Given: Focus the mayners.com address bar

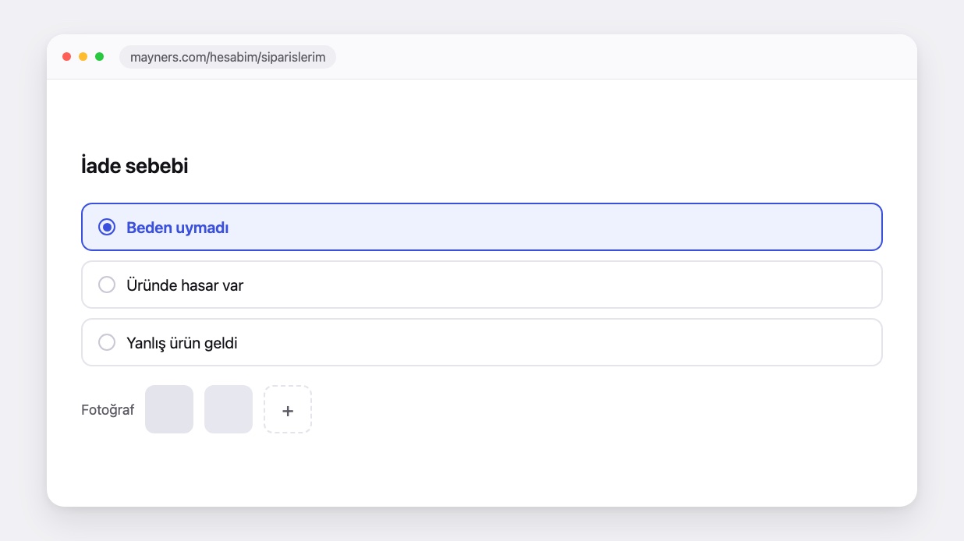Looking at the screenshot, I should pos(228,57).
